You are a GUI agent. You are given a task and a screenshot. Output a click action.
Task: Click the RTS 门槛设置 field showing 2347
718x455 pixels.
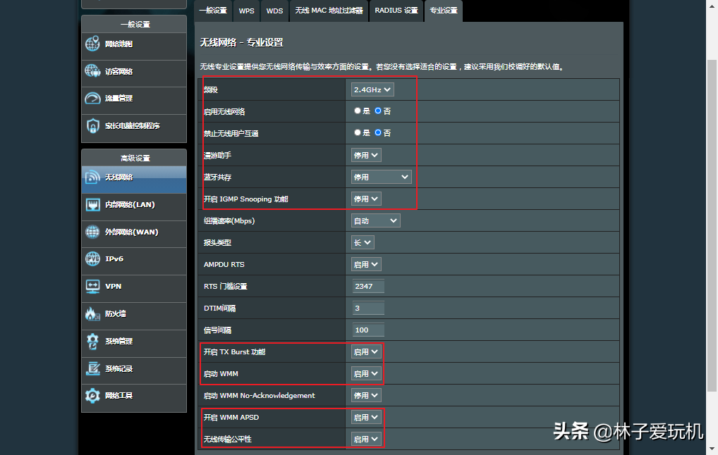(368, 286)
